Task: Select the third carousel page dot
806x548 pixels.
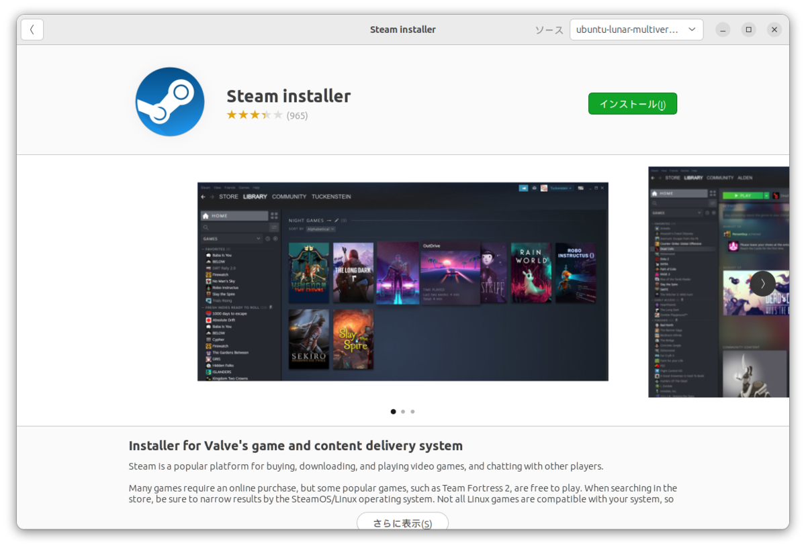Action: click(x=412, y=412)
